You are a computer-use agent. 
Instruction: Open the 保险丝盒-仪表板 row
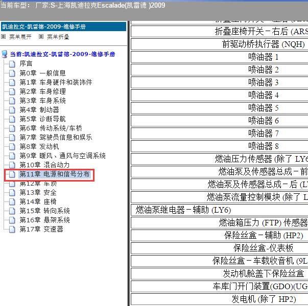[220, 248]
